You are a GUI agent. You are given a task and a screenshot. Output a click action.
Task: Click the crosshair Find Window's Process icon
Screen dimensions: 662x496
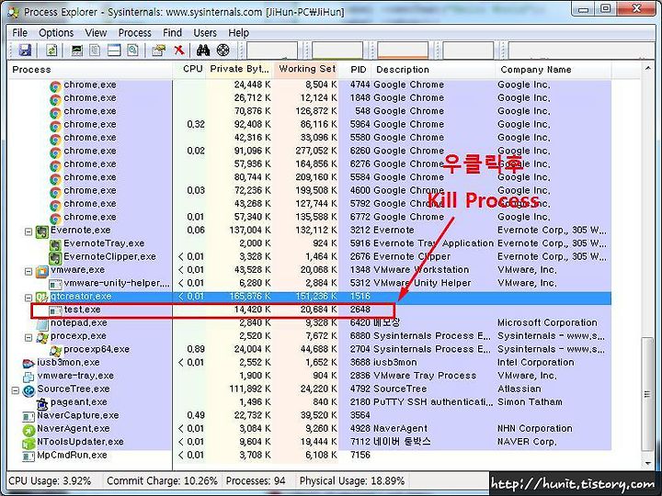[223, 51]
